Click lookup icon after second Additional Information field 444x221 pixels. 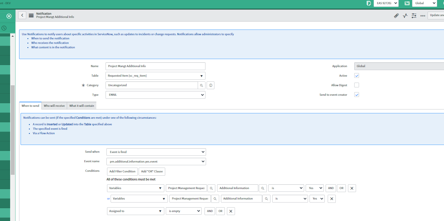pos(267,199)
